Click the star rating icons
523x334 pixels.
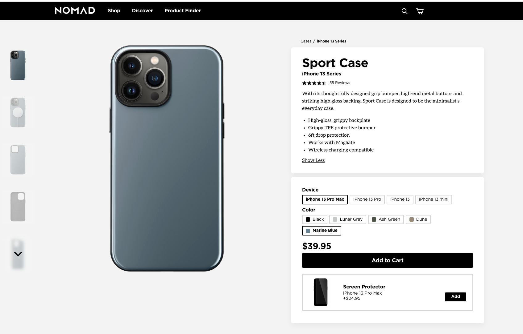314,83
